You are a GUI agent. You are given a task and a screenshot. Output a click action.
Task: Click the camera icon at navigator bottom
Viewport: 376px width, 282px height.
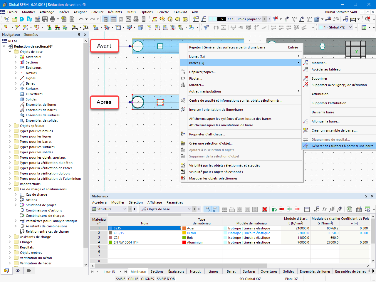tap(29, 271)
